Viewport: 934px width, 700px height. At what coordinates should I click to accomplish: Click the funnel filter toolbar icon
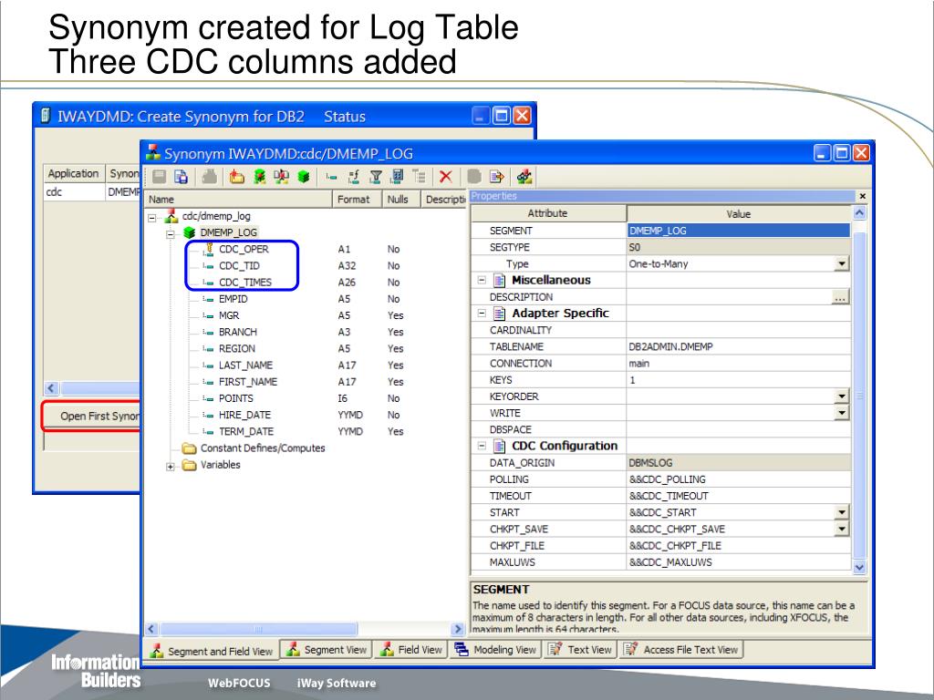click(x=375, y=178)
